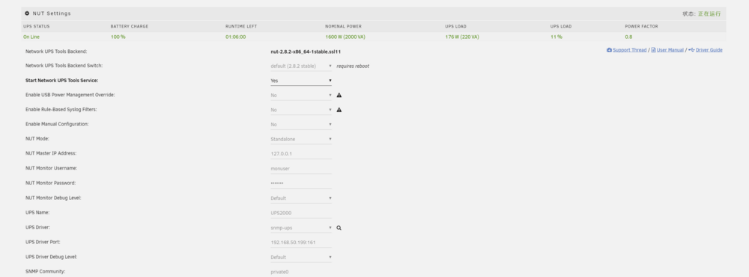This screenshot has width=749, height=277.
Task: Click the 'BATTERY CHARGE' column header
Action: point(130,26)
